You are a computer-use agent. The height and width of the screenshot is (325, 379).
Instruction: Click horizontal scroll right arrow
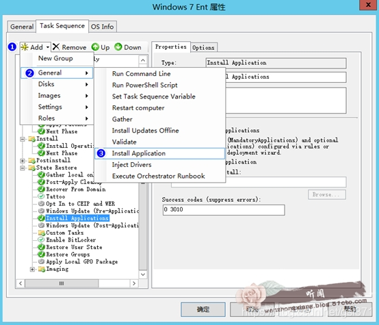point(134,283)
